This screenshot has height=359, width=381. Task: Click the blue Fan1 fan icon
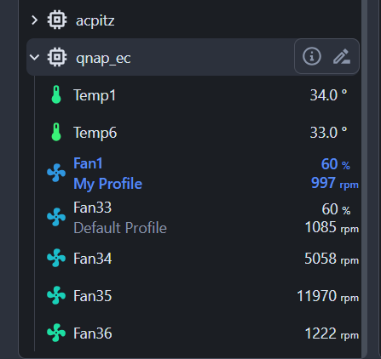click(x=56, y=173)
